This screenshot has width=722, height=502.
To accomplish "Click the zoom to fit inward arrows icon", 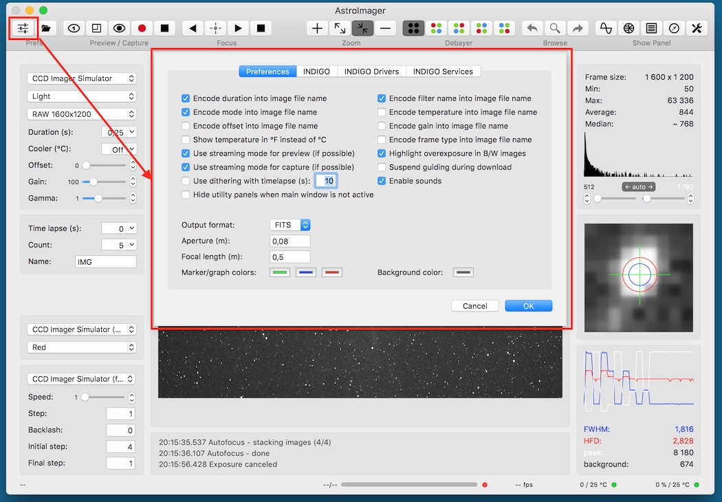I will [x=363, y=29].
